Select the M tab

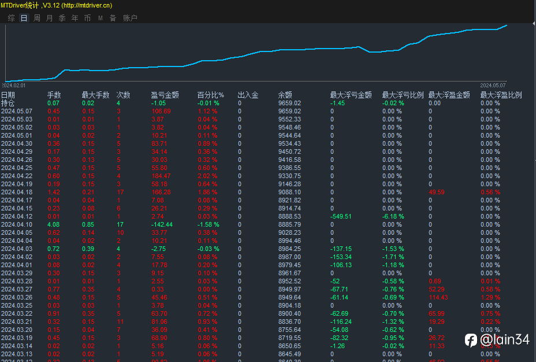coord(100,18)
